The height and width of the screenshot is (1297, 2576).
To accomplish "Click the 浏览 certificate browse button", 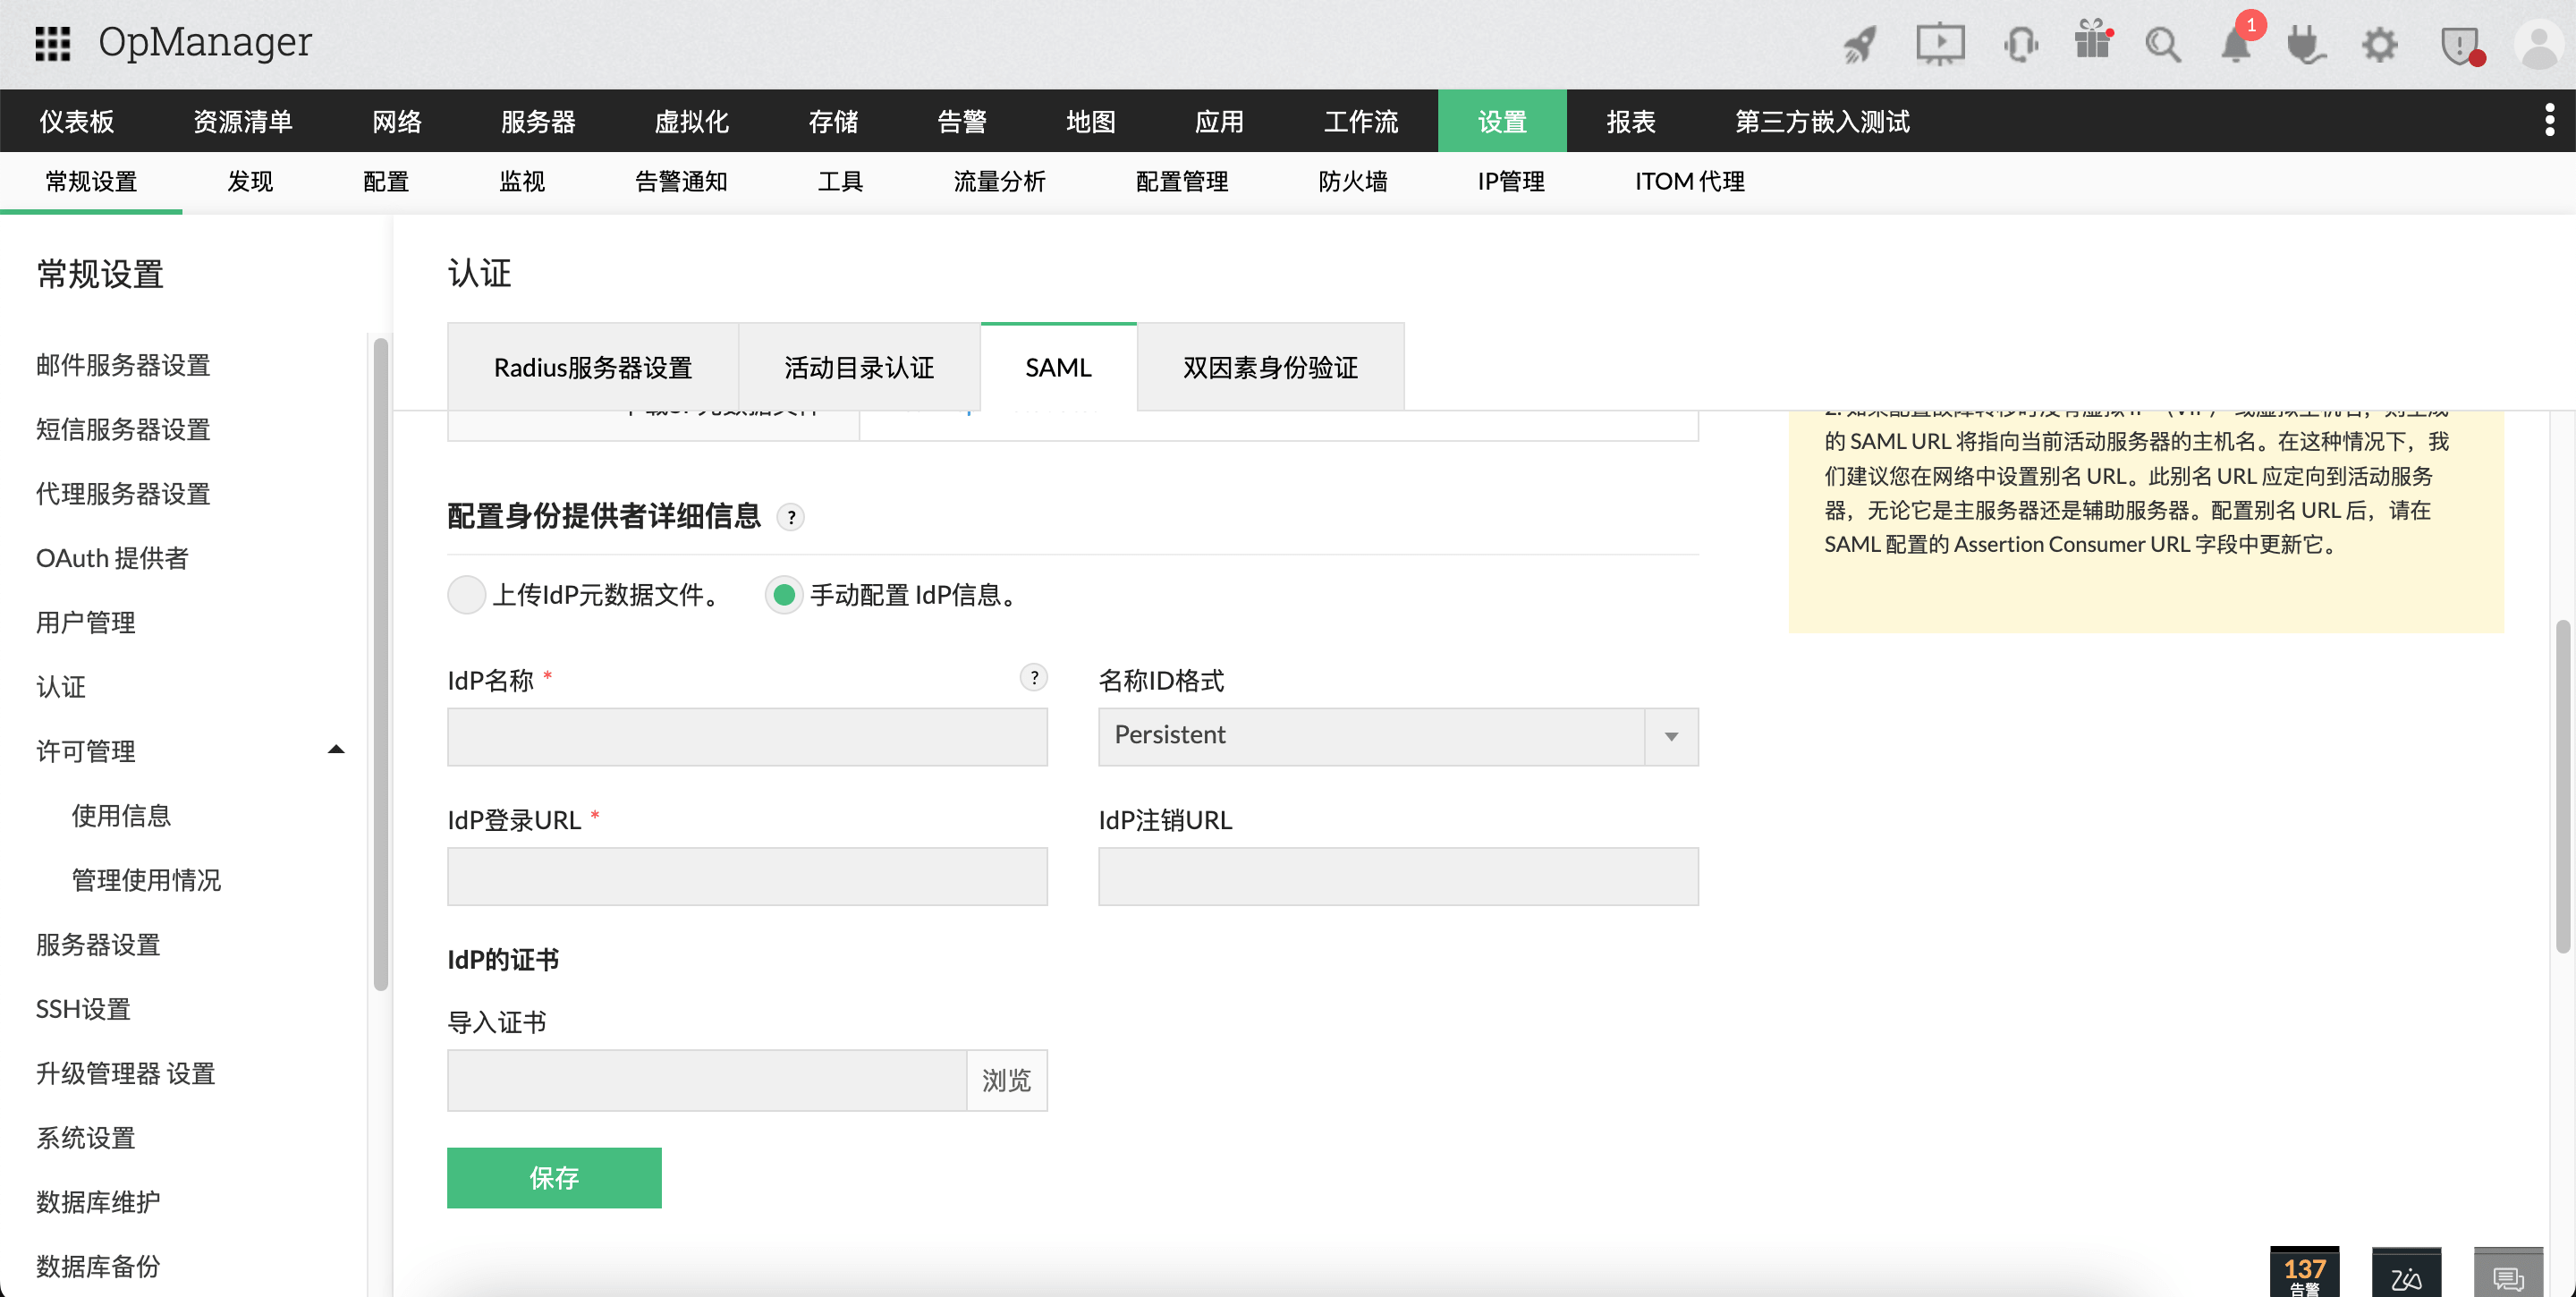I will pyautogui.click(x=1006, y=1080).
